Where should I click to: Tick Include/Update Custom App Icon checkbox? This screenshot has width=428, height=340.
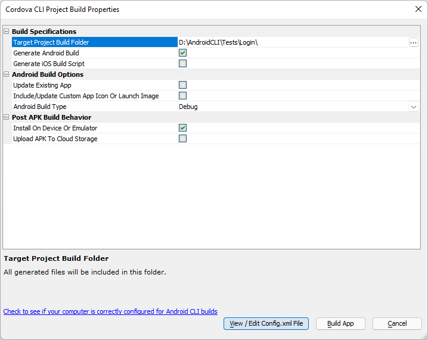(182, 95)
